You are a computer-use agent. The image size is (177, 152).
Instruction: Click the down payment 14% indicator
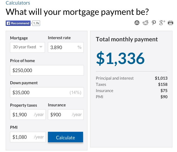pyautogui.click(x=76, y=92)
